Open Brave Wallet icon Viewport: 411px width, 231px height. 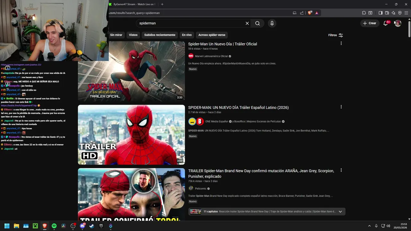(387, 13)
